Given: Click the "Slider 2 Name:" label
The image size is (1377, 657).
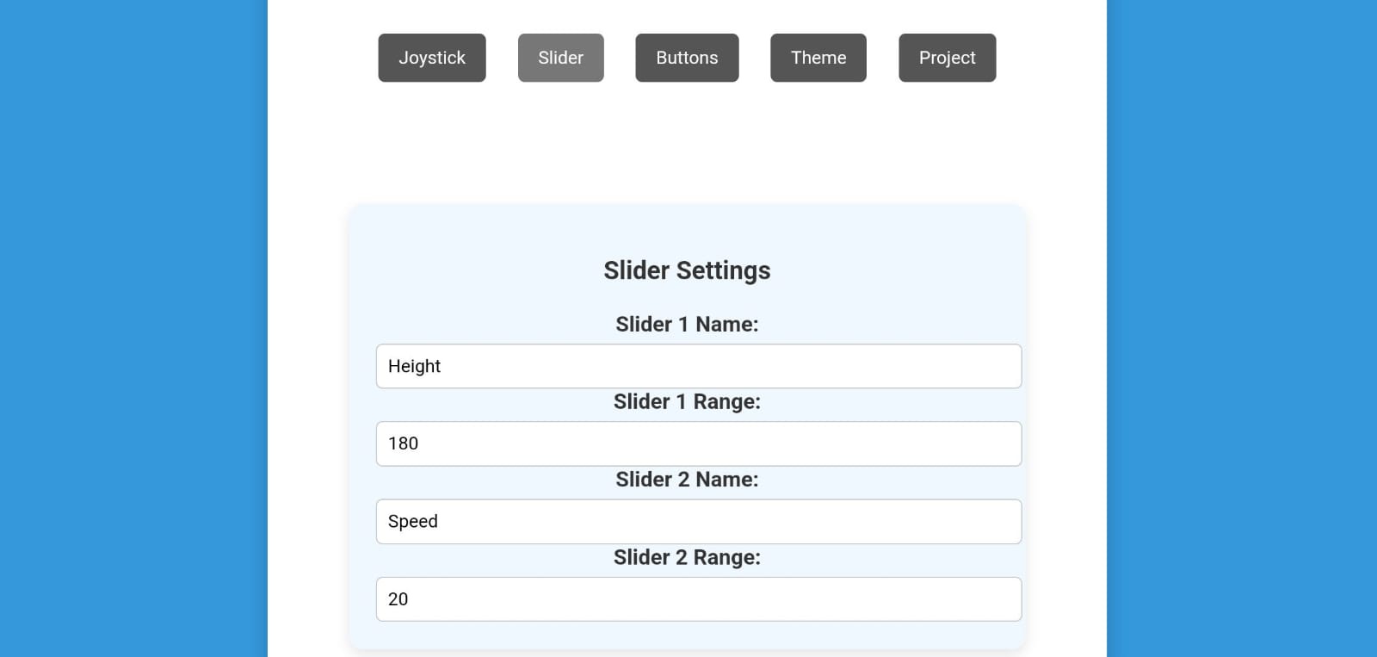Looking at the screenshot, I should tap(687, 480).
